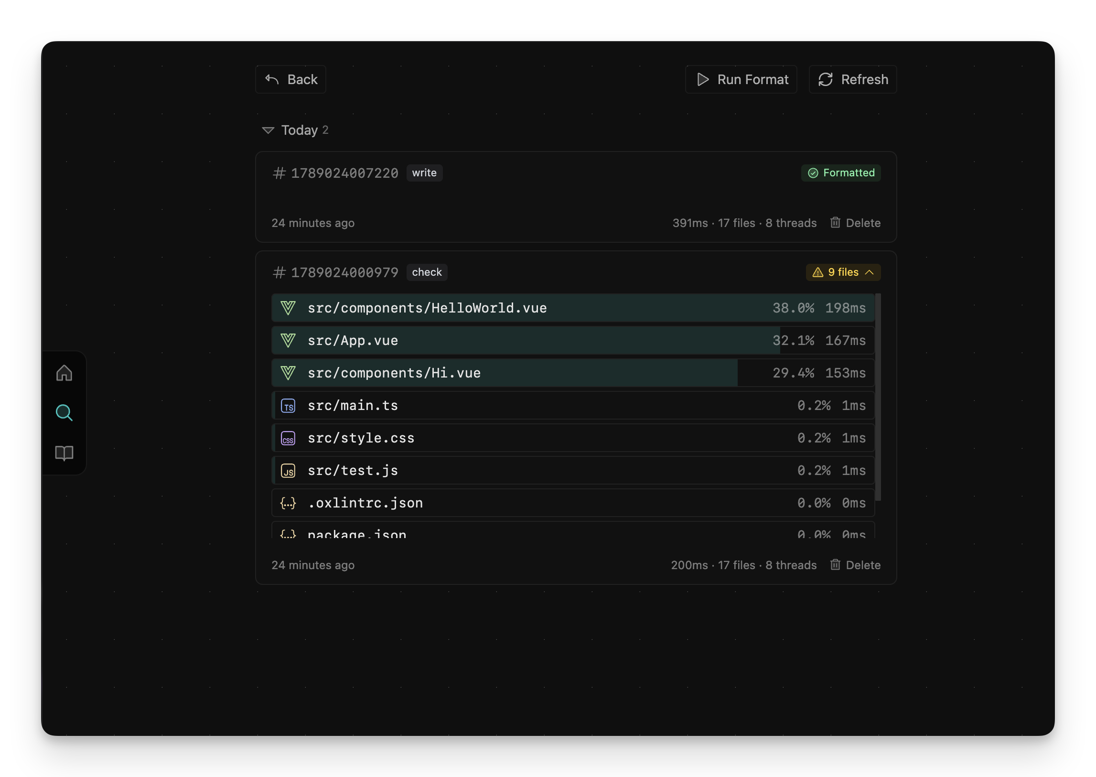Click the 38.0% value on HelloWorld.vue
Viewport: 1096px width, 777px height.
793,308
